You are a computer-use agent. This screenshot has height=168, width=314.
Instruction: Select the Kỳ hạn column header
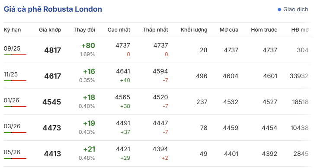point(12,30)
